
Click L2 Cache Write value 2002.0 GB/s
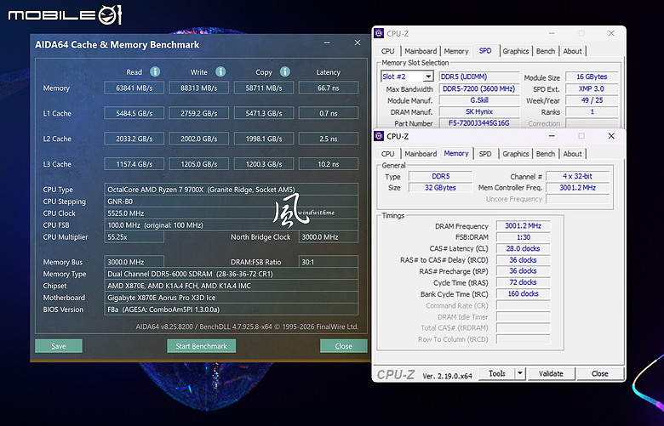tap(199, 139)
